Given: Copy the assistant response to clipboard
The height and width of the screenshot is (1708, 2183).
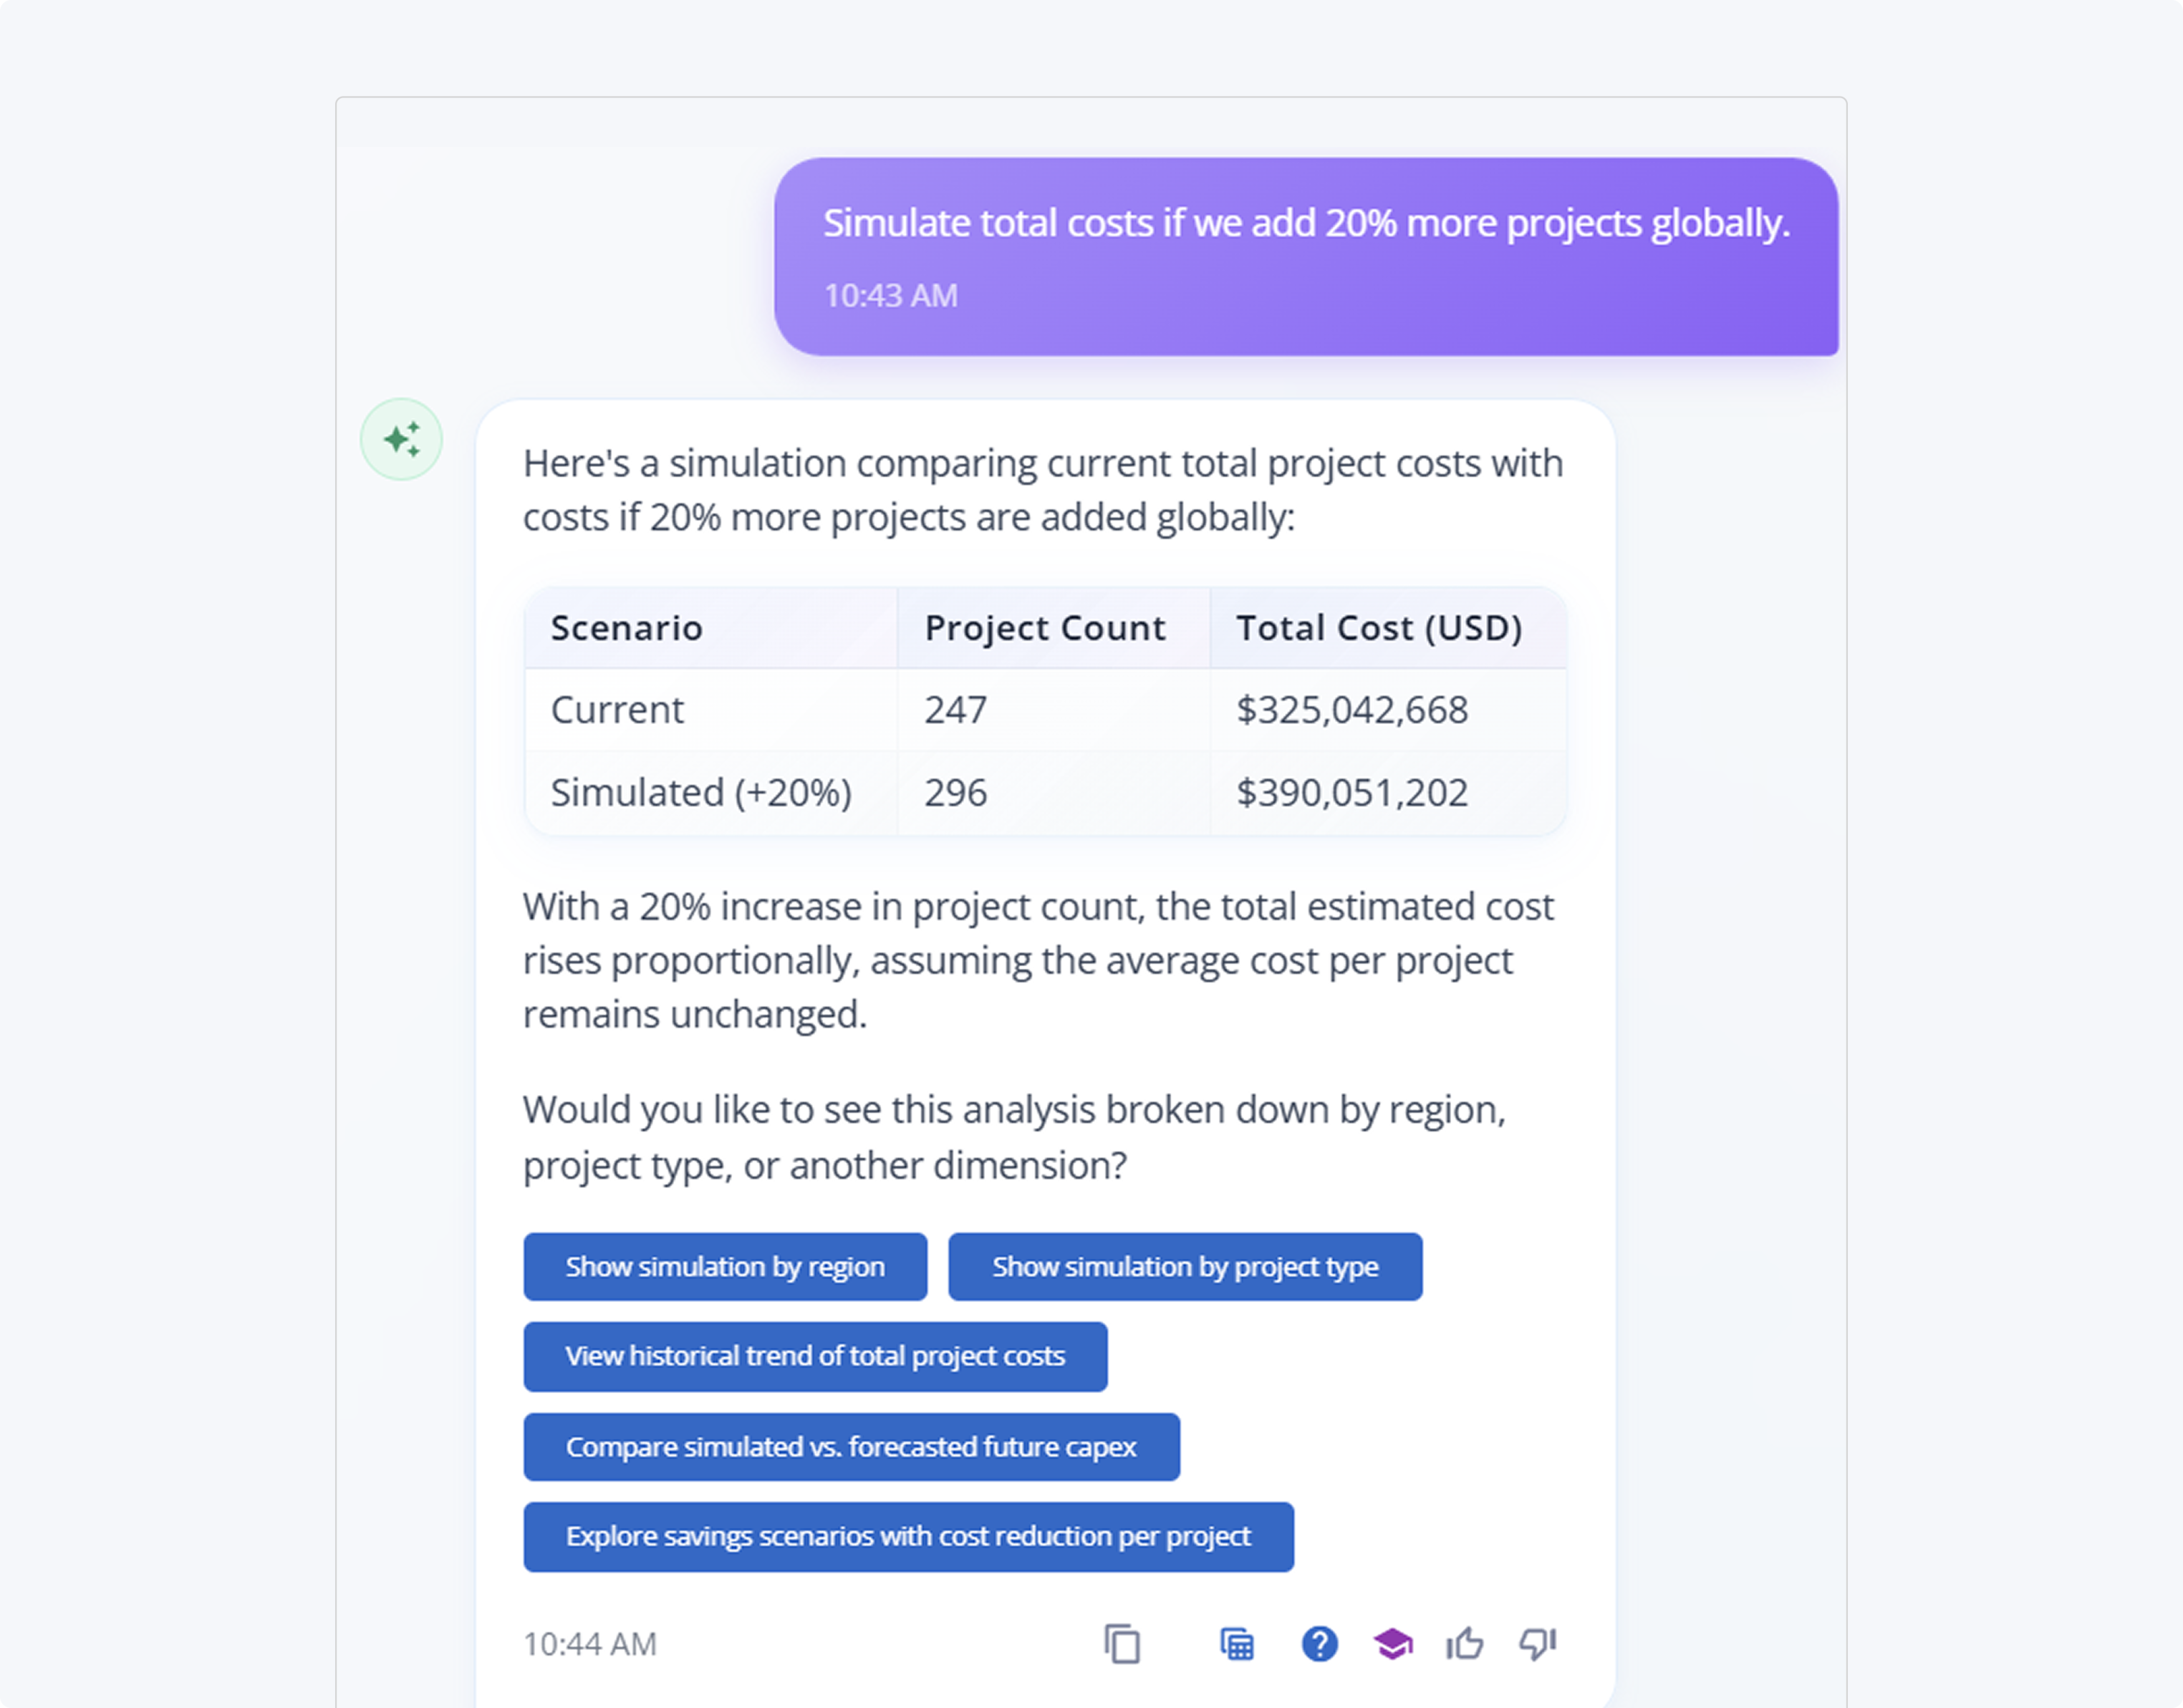Looking at the screenshot, I should point(1122,1644).
